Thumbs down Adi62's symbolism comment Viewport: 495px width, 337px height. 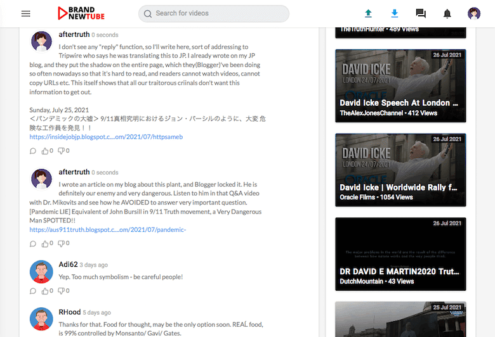click(62, 291)
